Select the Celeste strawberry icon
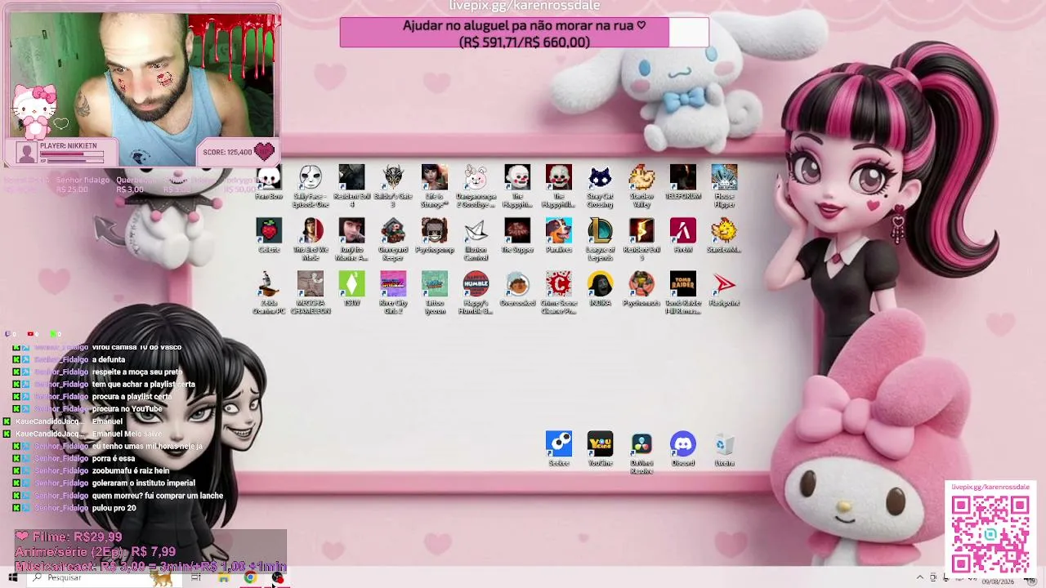This screenshot has height=588, width=1046. point(269,236)
